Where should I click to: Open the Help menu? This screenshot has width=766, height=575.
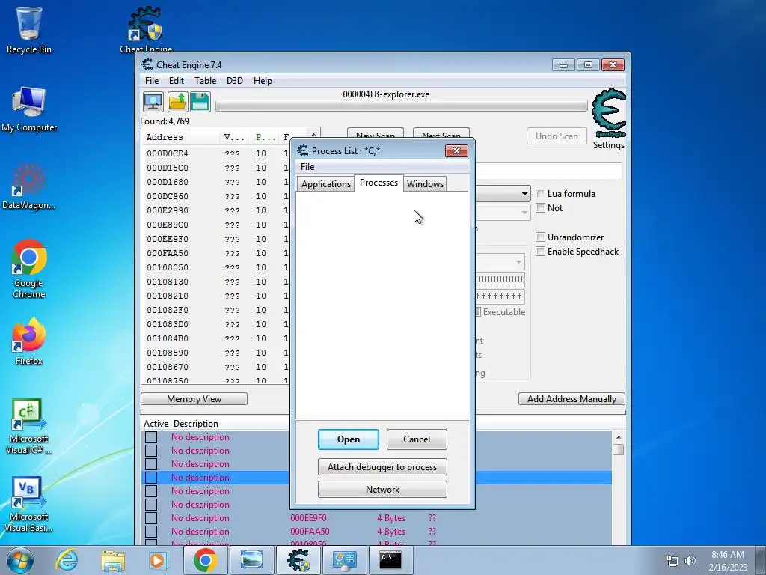point(263,81)
